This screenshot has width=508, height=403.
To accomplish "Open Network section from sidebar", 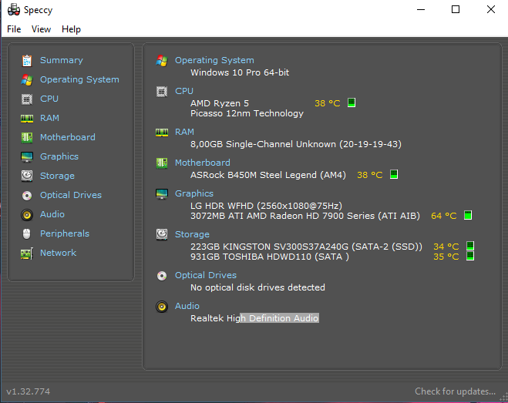I will [58, 253].
